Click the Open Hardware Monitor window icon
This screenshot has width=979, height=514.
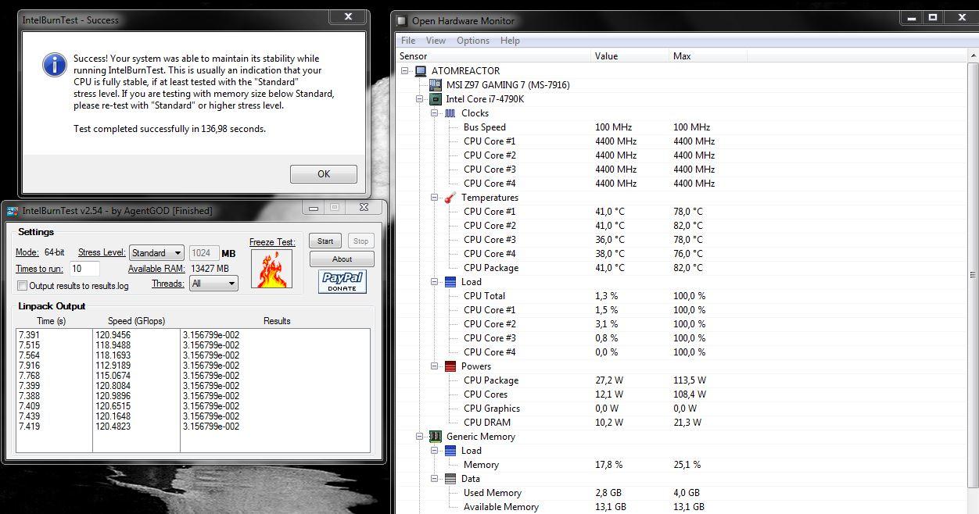pyautogui.click(x=401, y=21)
